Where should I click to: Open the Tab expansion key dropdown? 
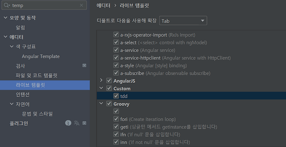click(x=183, y=21)
